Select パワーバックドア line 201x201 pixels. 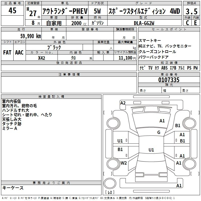(x=154, y=57)
